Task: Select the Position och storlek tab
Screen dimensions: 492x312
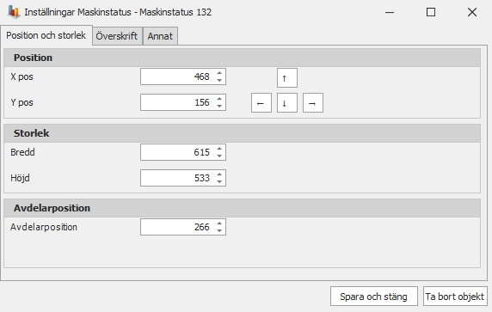Action: (x=46, y=35)
